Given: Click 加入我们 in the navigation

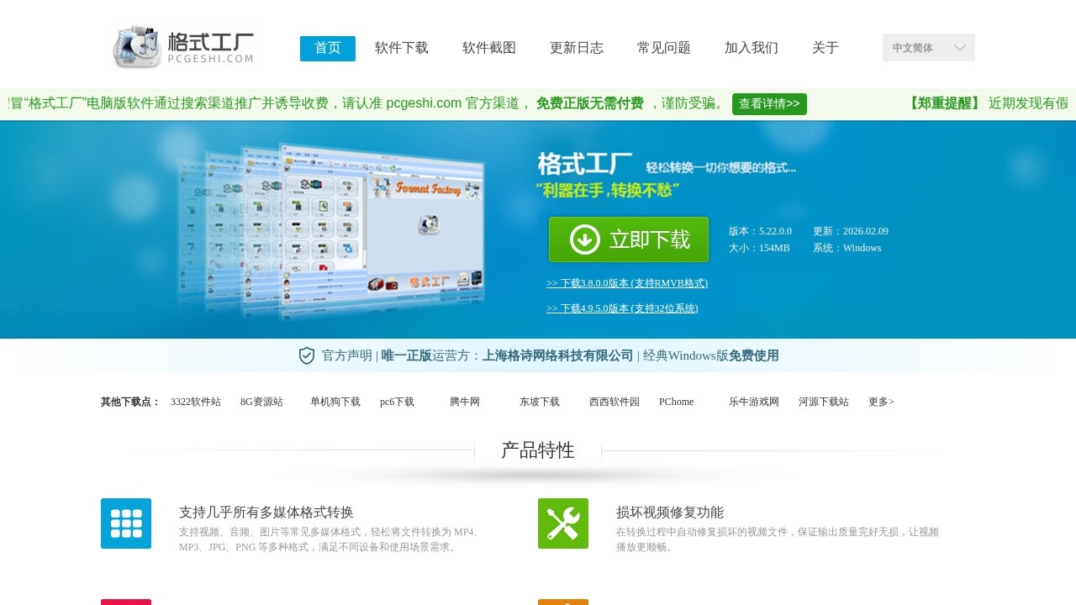Looking at the screenshot, I should click(x=752, y=49).
